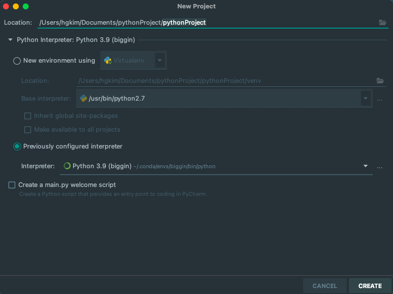This screenshot has width=393, height=294.
Task: Click python icon beside /usr/bin/python2.7
Action: (x=83, y=99)
